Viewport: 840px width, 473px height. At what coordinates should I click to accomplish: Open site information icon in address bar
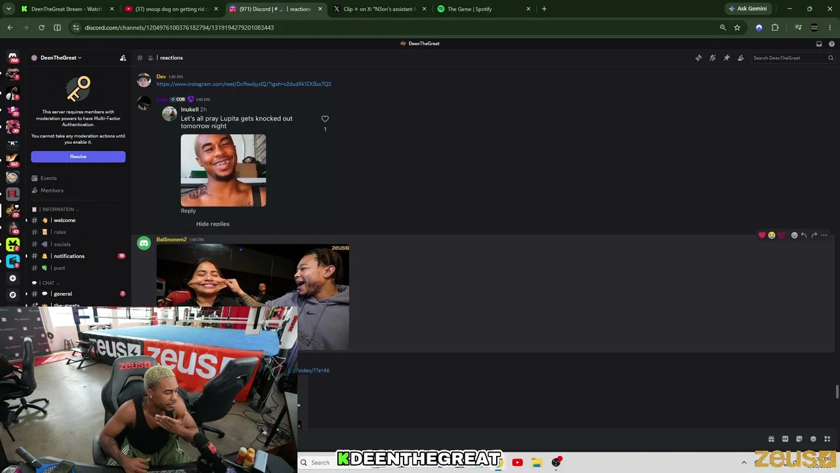[76, 28]
